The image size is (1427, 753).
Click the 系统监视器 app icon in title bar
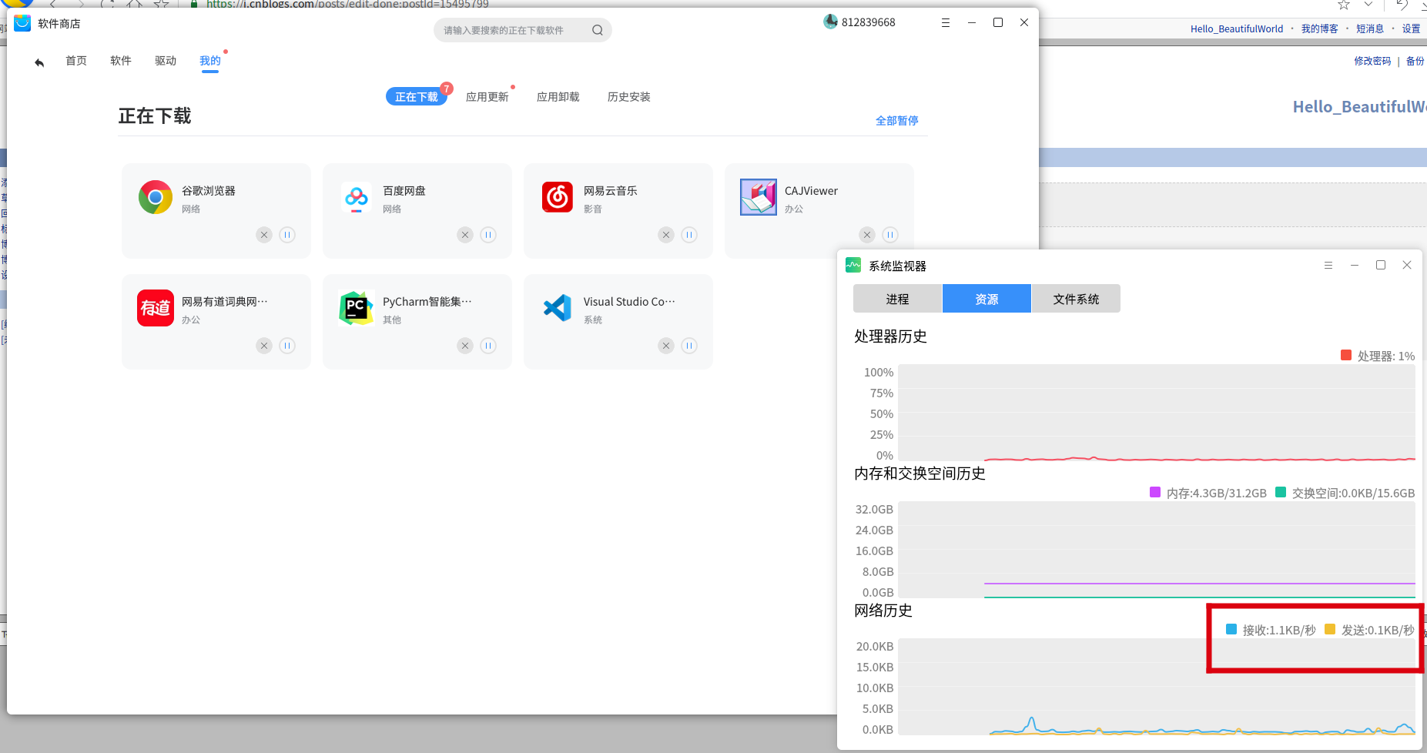(853, 265)
